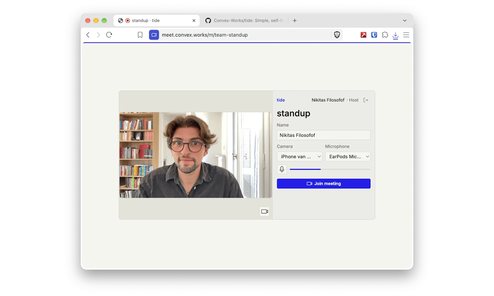
Task: Switch to the Convex-Works/tide GitHub tab
Action: coord(244,20)
